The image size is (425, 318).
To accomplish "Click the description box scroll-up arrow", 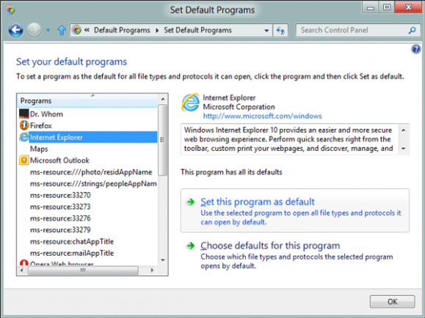I will click(403, 130).
